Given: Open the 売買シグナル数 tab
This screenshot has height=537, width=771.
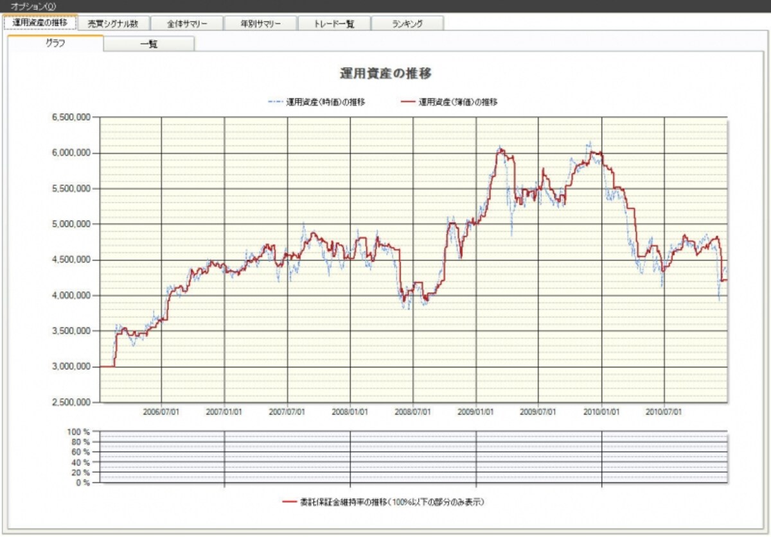Looking at the screenshot, I should click(113, 24).
